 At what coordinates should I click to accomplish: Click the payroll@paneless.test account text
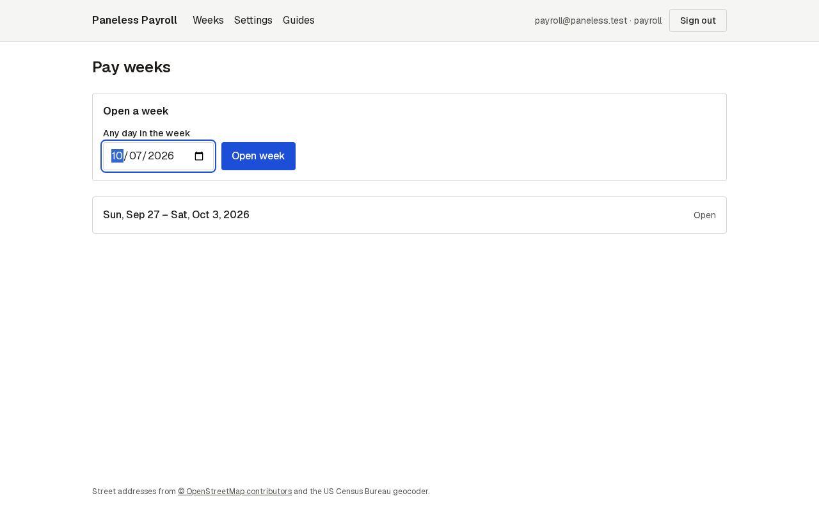(x=598, y=20)
